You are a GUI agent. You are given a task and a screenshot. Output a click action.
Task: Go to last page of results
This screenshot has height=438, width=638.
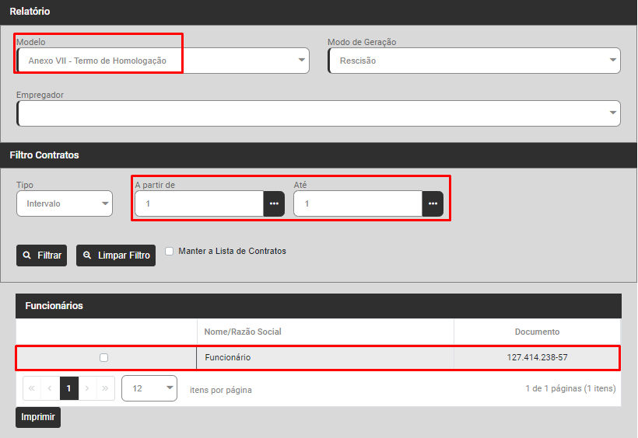(105, 388)
